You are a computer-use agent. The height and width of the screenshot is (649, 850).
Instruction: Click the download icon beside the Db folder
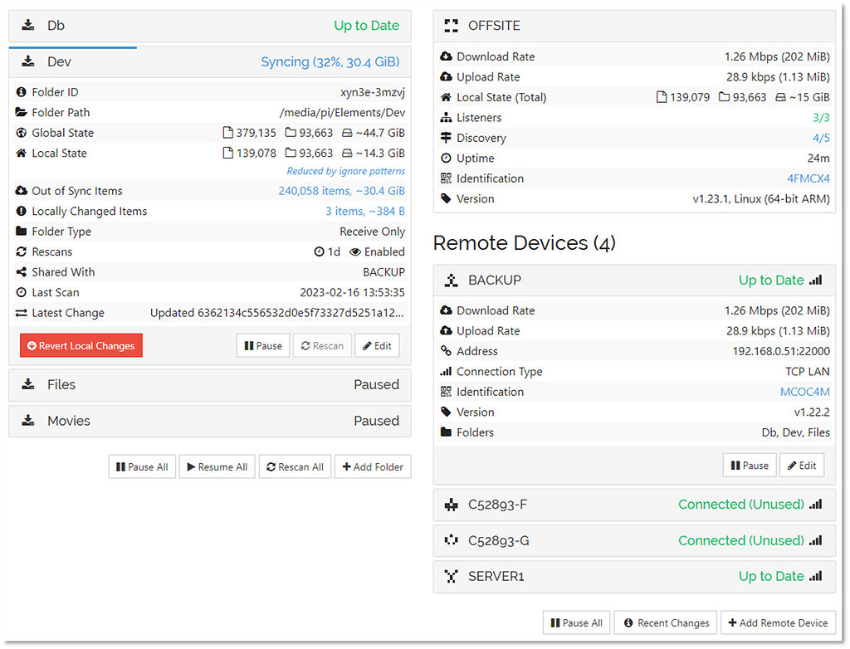[29, 25]
